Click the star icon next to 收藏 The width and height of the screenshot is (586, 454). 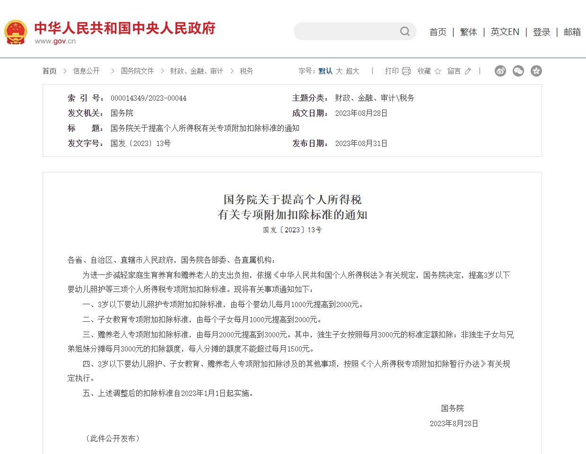[x=437, y=71]
